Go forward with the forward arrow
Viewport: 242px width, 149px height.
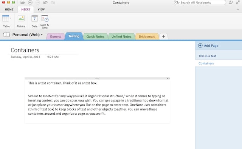[38, 3]
